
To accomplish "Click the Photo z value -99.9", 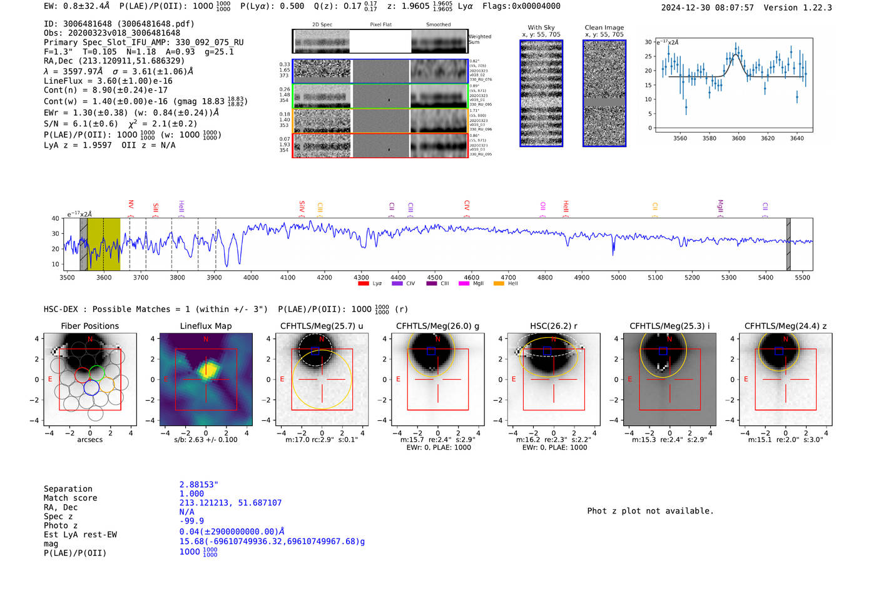I will click(x=191, y=521).
